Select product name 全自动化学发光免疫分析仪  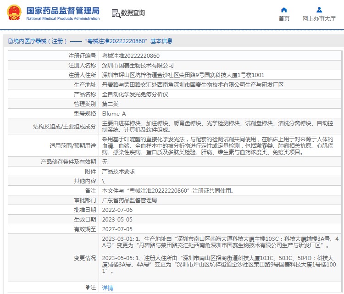(135, 94)
